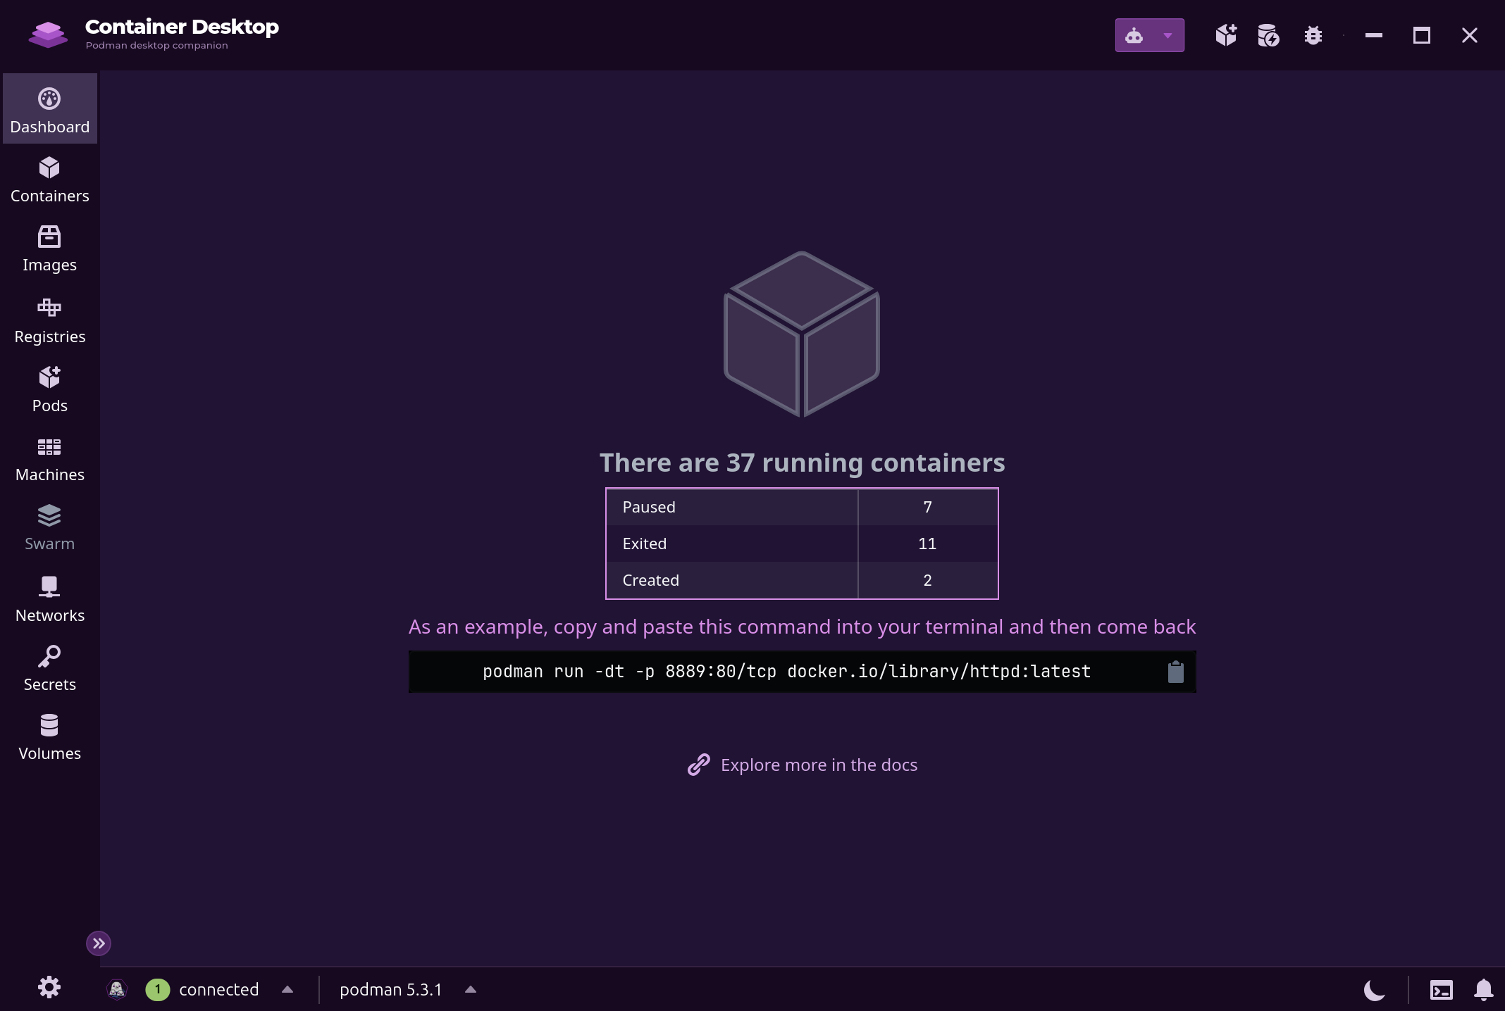Click the Created count value 2

pyautogui.click(x=928, y=580)
